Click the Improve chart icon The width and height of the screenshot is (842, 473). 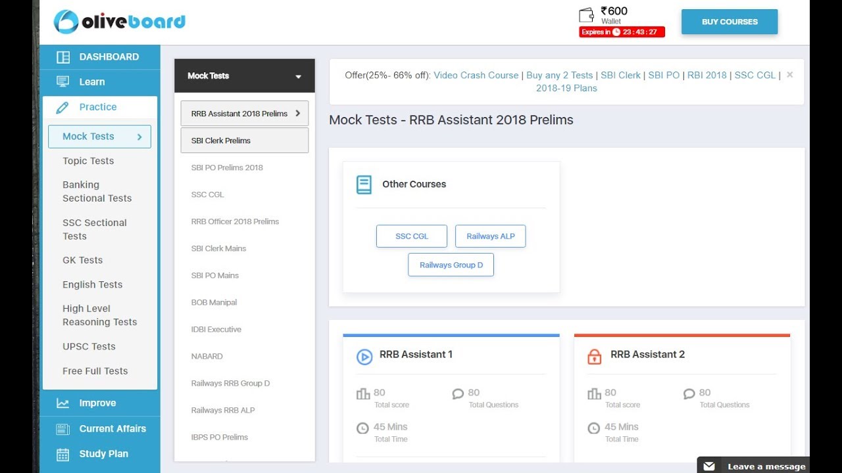coord(63,403)
